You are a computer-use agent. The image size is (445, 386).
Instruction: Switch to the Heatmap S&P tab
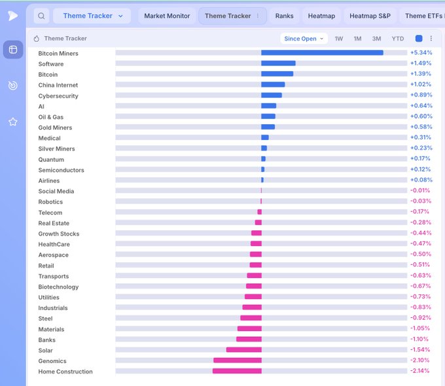(370, 16)
